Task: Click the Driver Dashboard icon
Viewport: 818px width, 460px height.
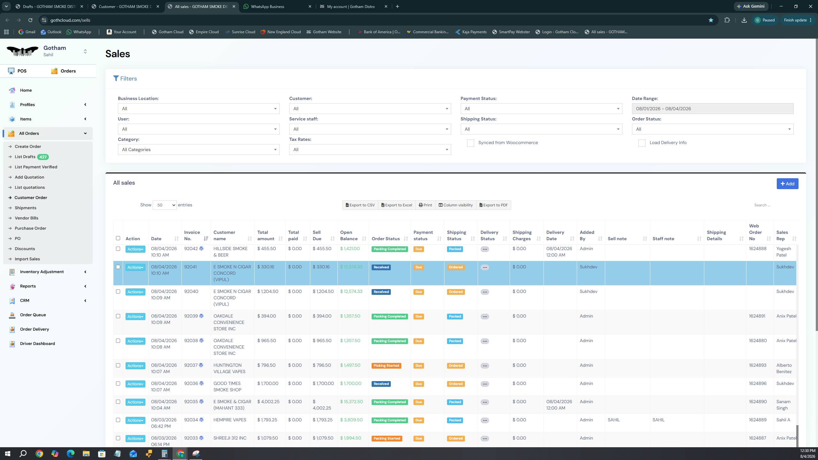Action: coord(12,344)
